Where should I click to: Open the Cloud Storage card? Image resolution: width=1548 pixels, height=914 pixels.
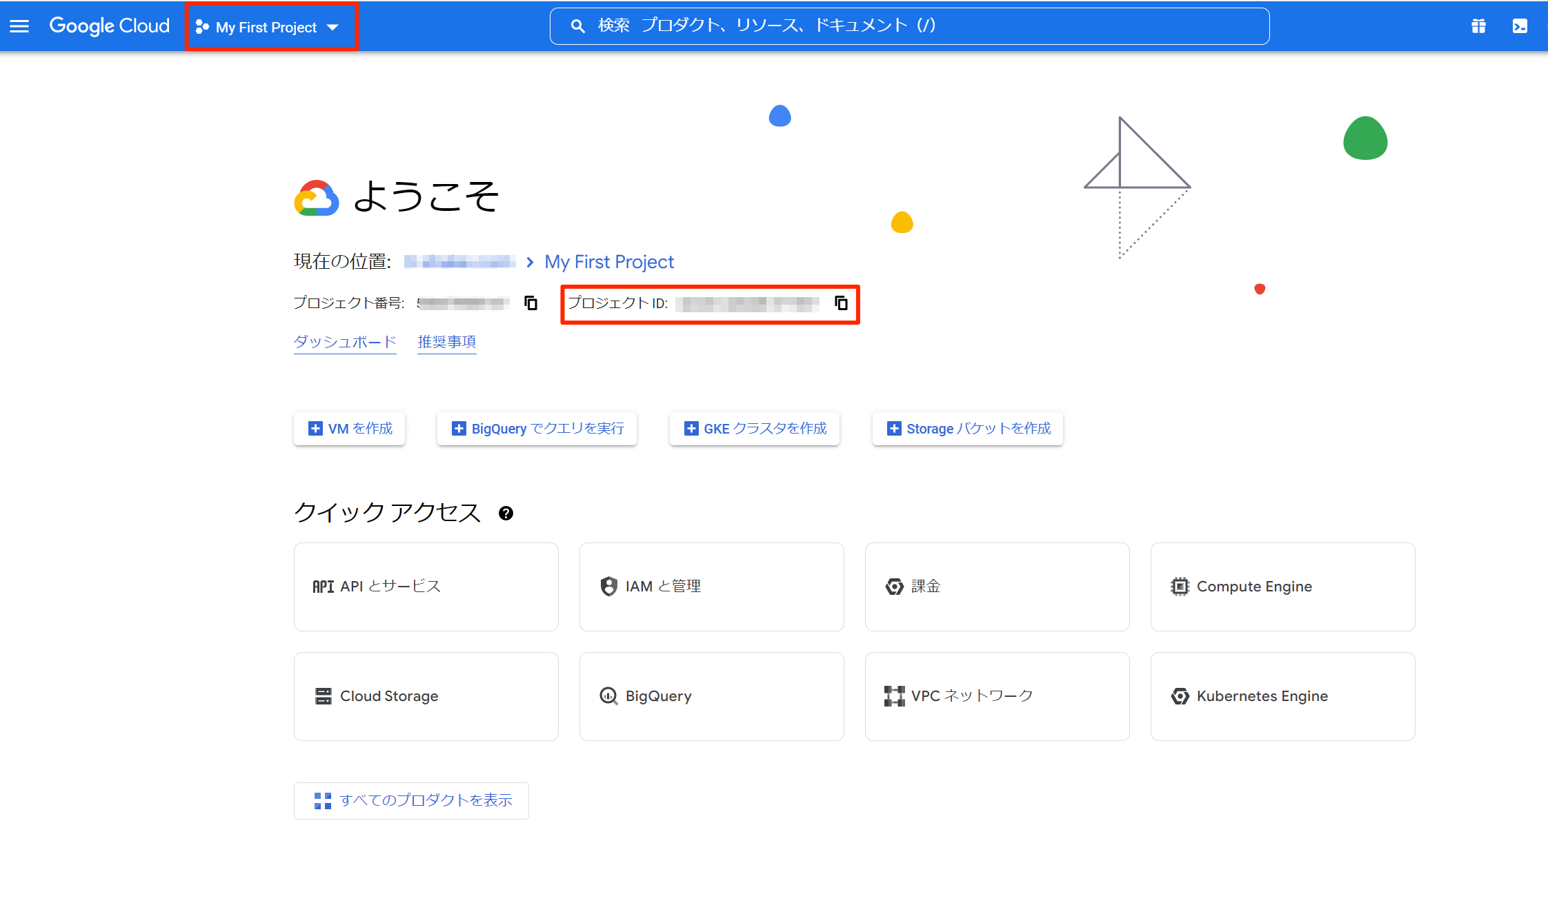point(426,696)
